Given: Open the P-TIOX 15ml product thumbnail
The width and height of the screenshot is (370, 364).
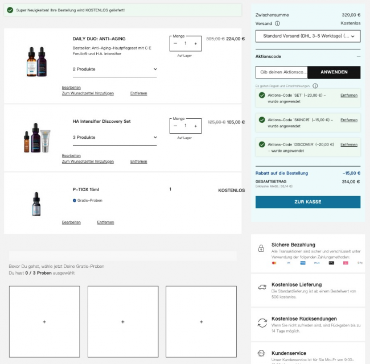Looking at the screenshot, I should coord(36,204).
